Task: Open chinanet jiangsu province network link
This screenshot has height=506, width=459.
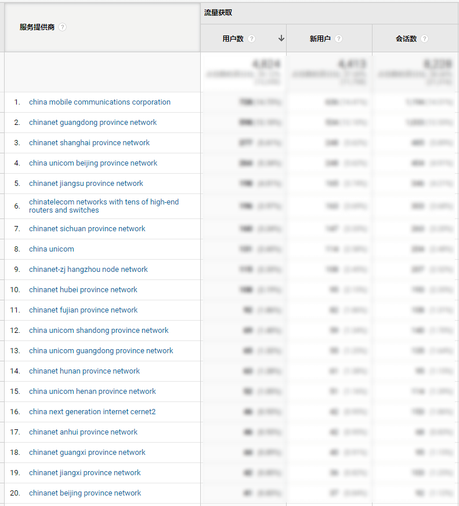Action: click(86, 184)
